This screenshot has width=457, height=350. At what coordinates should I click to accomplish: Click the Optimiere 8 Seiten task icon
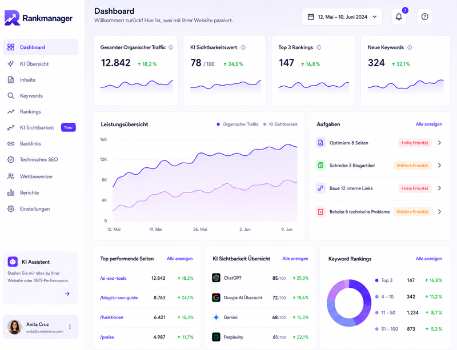(320, 143)
